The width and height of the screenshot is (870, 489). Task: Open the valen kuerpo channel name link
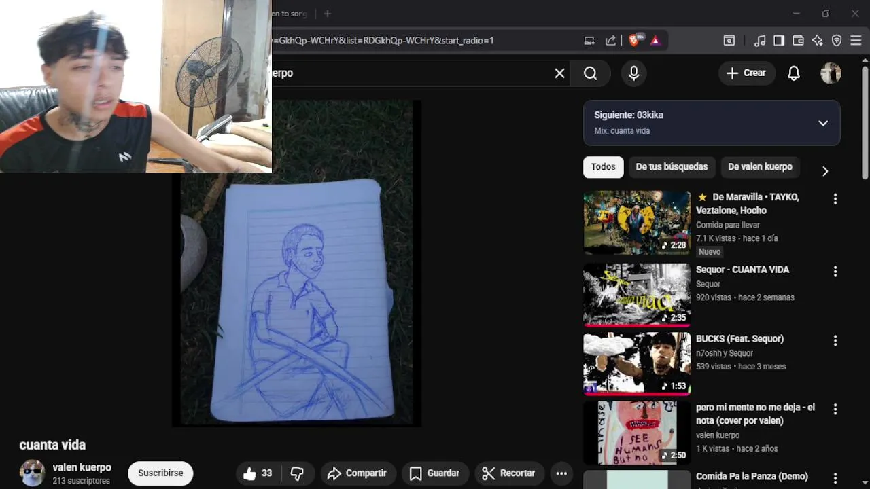pos(82,467)
